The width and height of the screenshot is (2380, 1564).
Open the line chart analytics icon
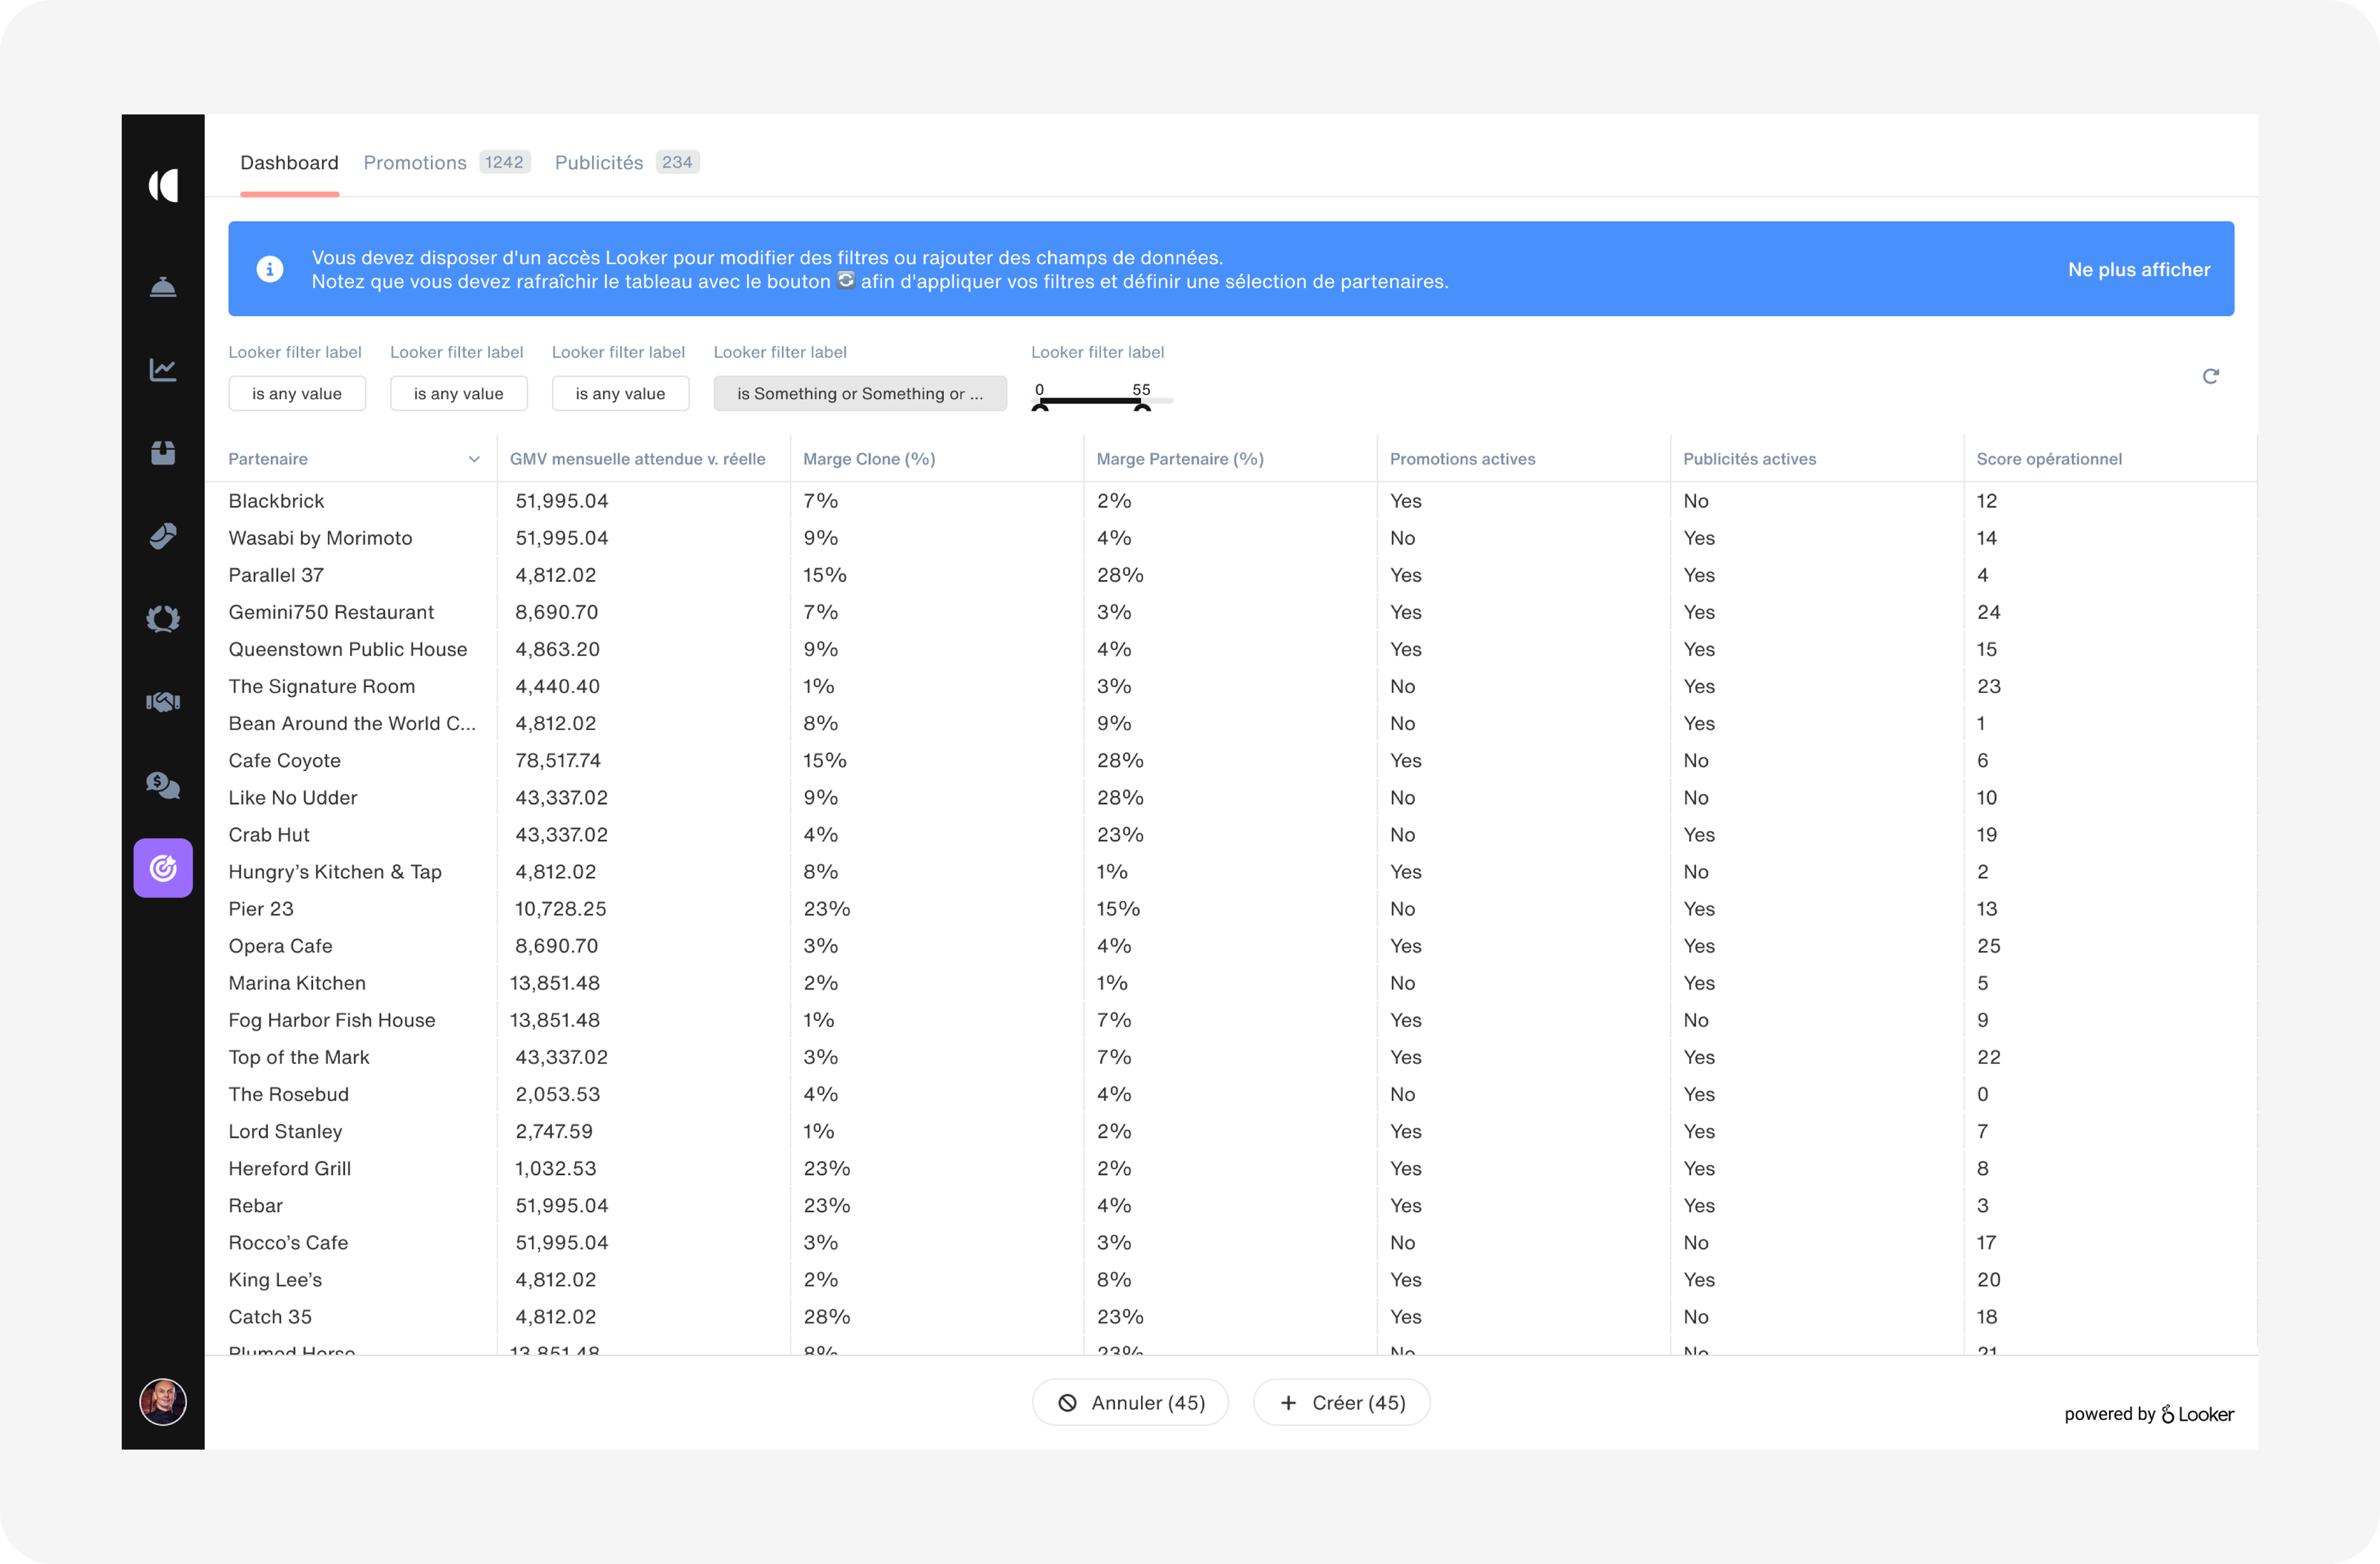click(x=163, y=370)
